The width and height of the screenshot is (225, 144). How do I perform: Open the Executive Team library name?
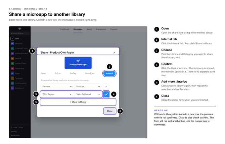tap(20, 63)
